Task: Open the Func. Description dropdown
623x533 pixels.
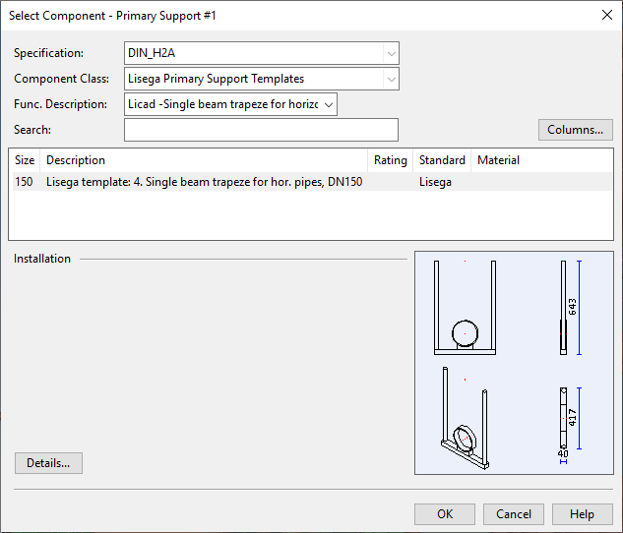Action: pos(230,104)
